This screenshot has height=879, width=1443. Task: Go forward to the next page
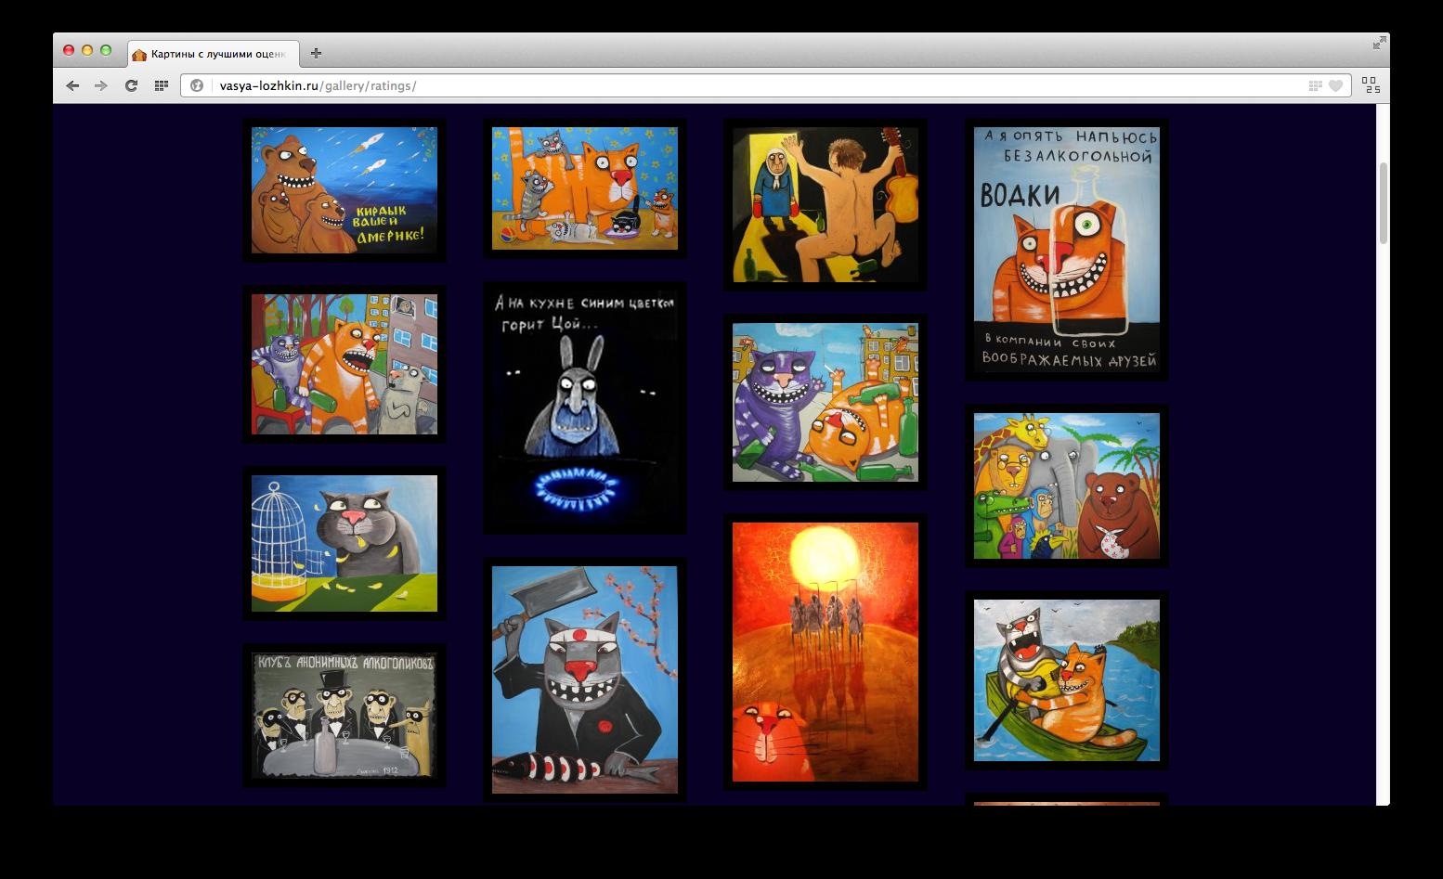tap(101, 85)
